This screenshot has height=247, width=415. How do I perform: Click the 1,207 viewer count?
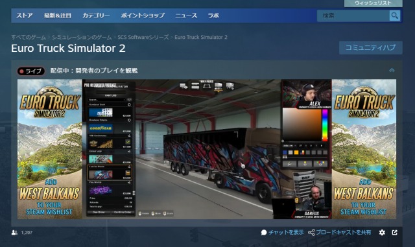(x=27, y=233)
